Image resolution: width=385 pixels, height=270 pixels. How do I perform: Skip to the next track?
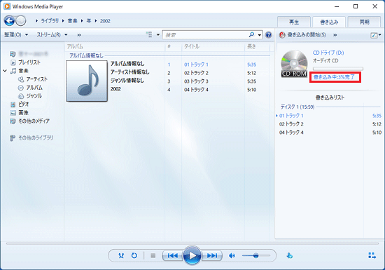212,256
